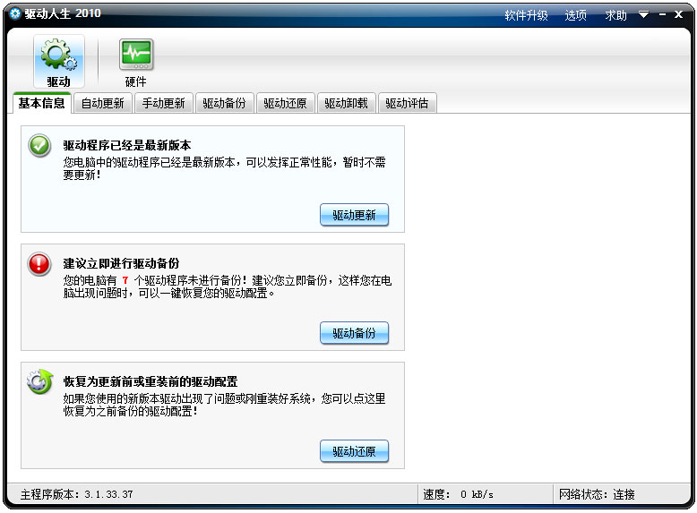This screenshot has height=513, width=697.
Task: Open 选项 in the title bar
Action: [x=576, y=15]
